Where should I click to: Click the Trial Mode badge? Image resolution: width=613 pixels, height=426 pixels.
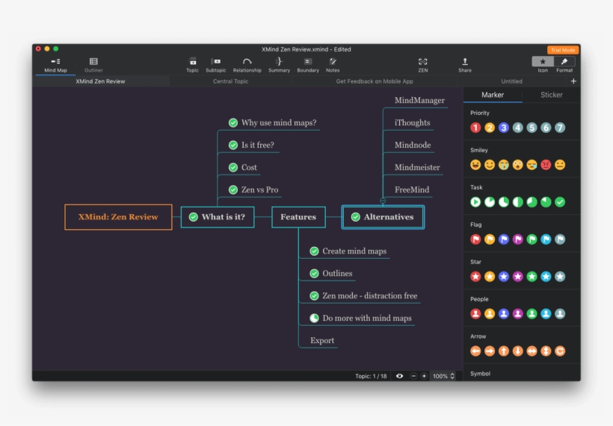[563, 50]
